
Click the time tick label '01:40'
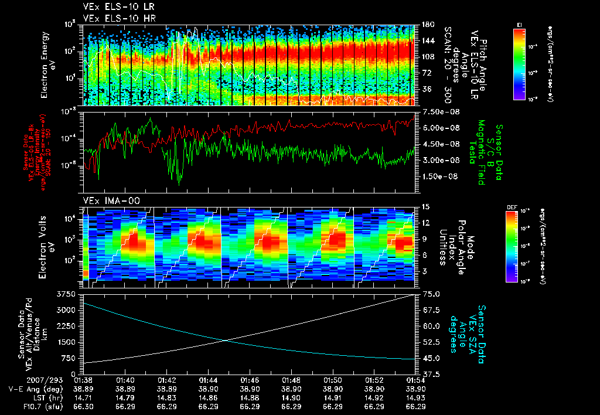tap(125, 380)
